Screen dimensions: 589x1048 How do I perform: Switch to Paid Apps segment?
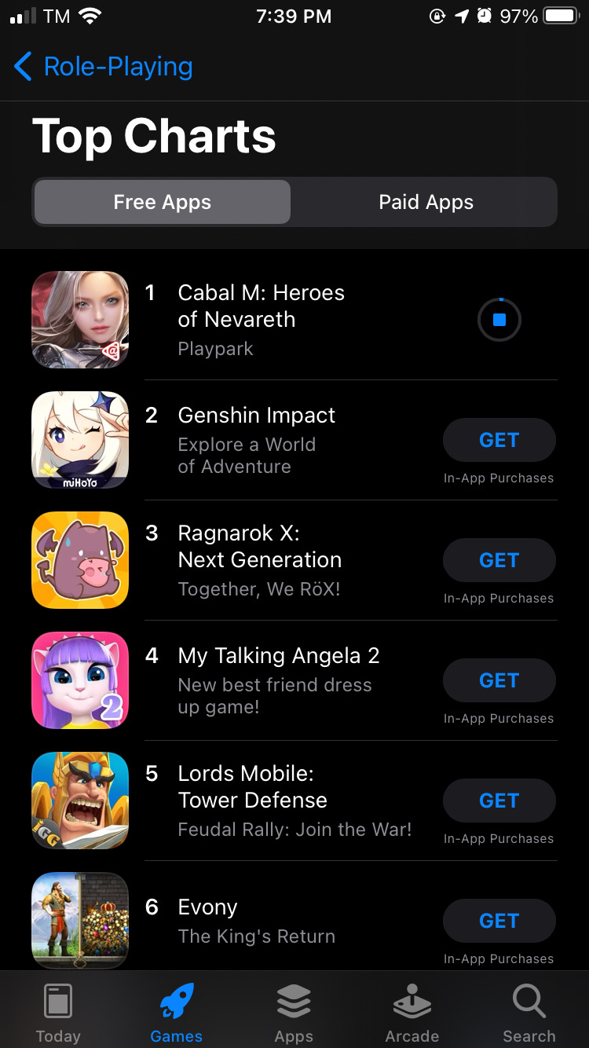[x=426, y=202]
